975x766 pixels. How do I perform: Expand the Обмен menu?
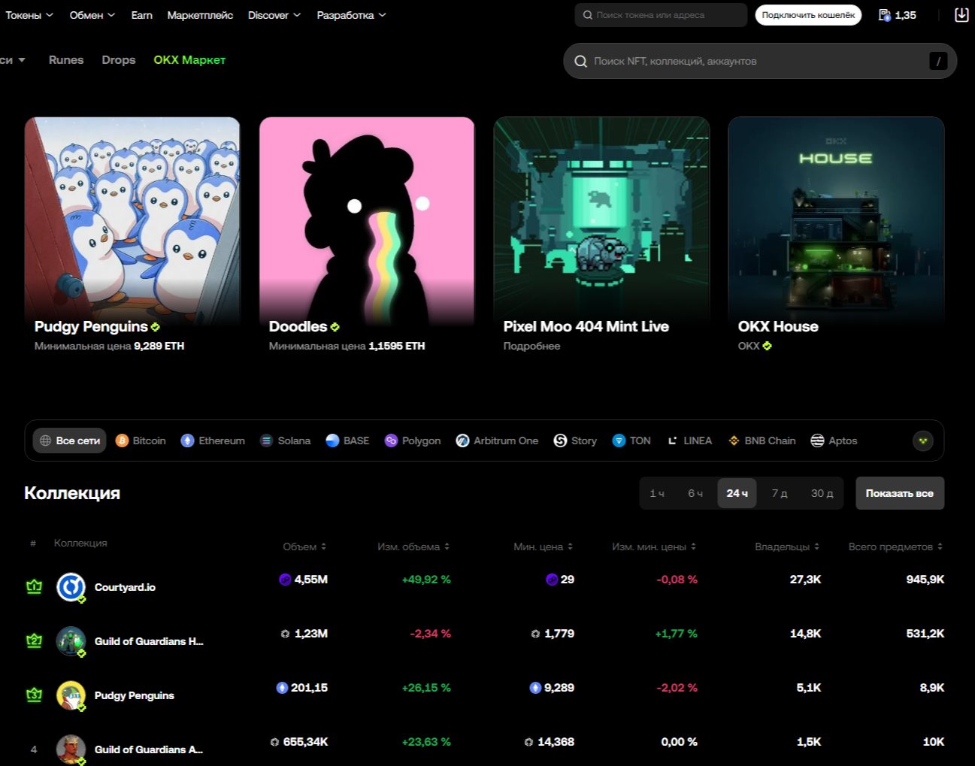point(92,15)
